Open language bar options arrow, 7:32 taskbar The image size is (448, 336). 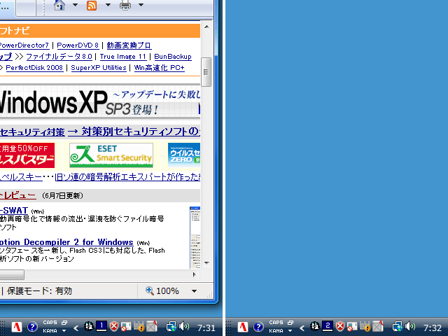(290, 331)
